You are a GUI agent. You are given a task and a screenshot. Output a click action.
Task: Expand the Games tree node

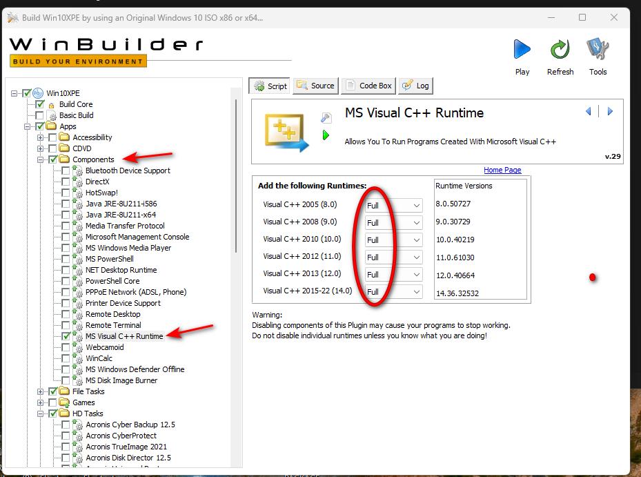40,402
